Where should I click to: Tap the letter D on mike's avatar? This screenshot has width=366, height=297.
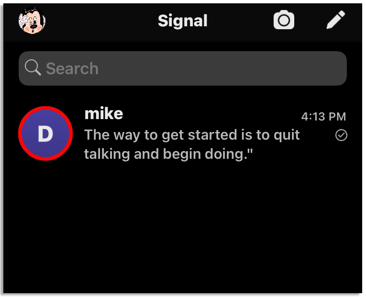[45, 134]
